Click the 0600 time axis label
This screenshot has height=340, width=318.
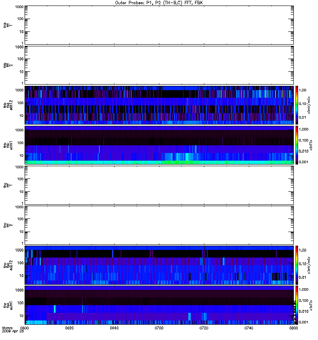click(25, 328)
